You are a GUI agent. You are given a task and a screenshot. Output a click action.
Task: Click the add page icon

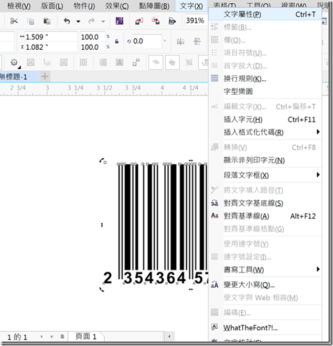pyautogui.click(x=62, y=337)
